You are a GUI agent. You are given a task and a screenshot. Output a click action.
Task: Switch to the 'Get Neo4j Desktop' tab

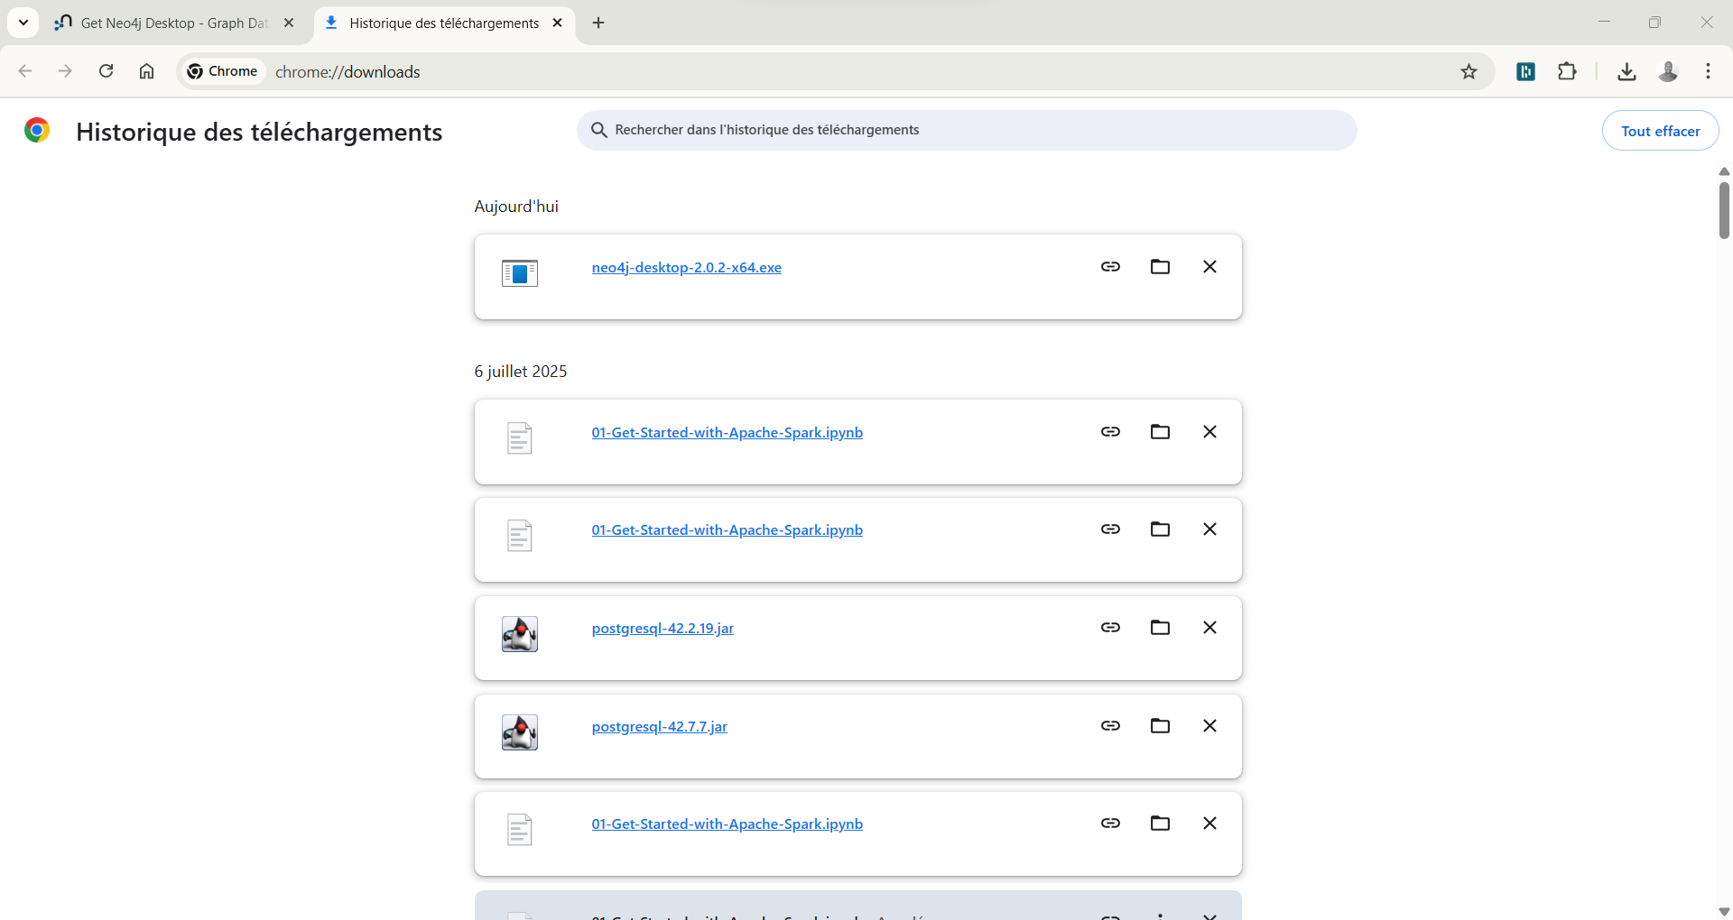175,23
